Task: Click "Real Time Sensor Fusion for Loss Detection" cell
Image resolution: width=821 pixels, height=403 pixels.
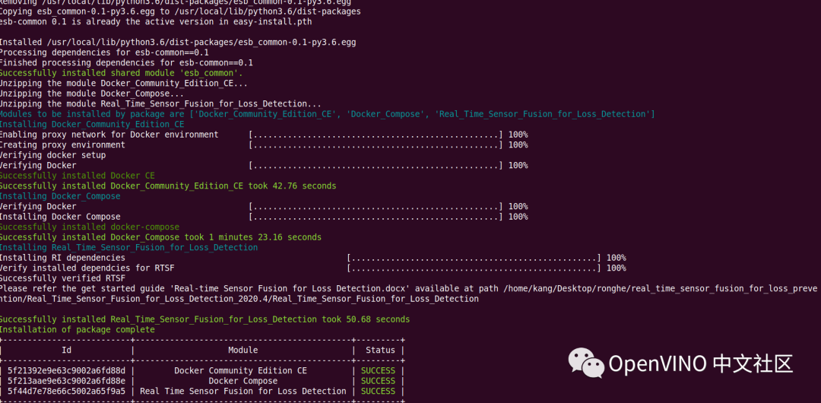Action: pyautogui.click(x=243, y=391)
